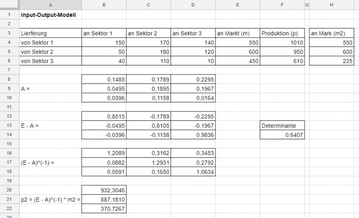359x218 pixels.
Task: Select the cell with value 150
Action: tap(104, 42)
